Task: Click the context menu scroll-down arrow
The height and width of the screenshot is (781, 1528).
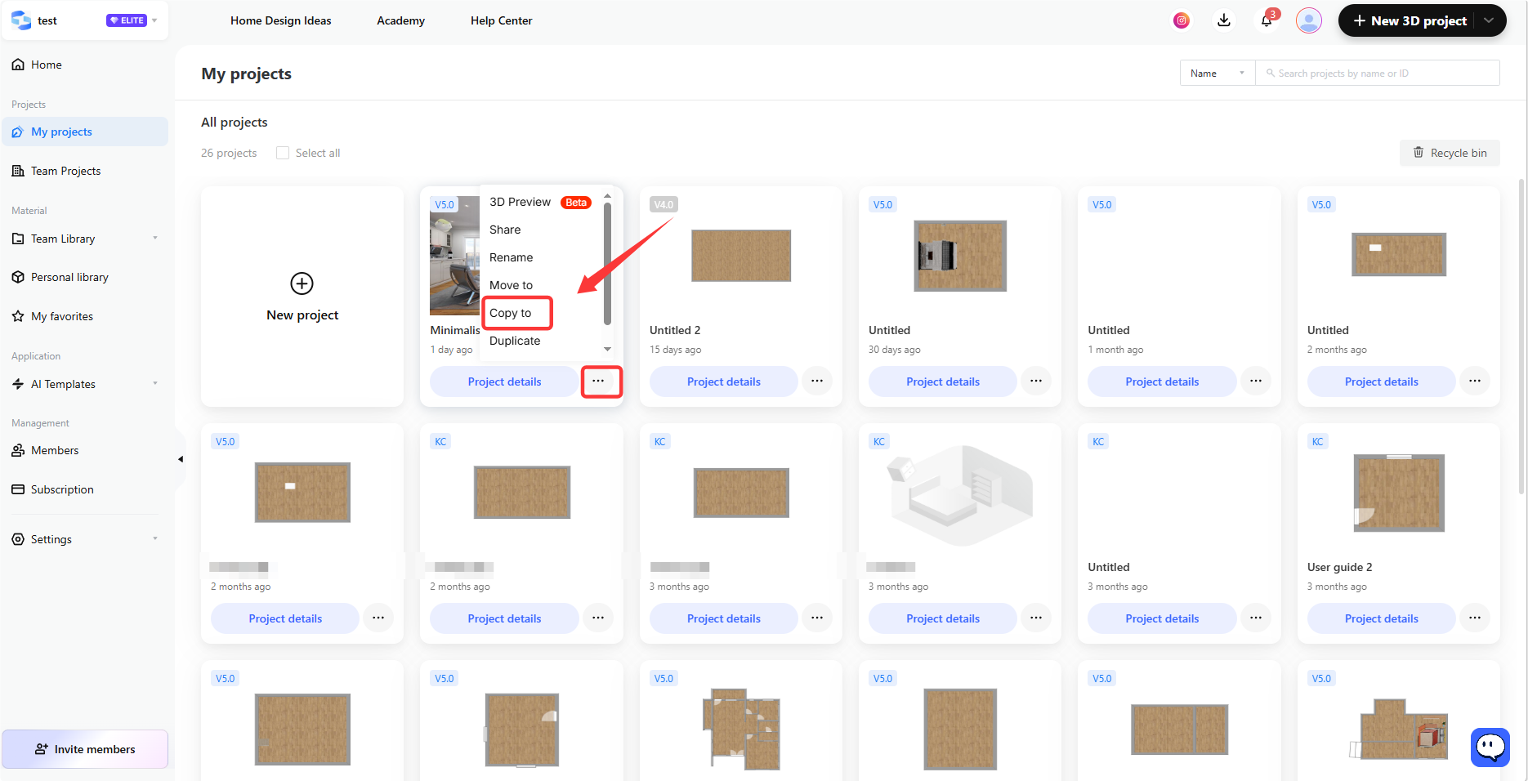Action: (x=607, y=349)
